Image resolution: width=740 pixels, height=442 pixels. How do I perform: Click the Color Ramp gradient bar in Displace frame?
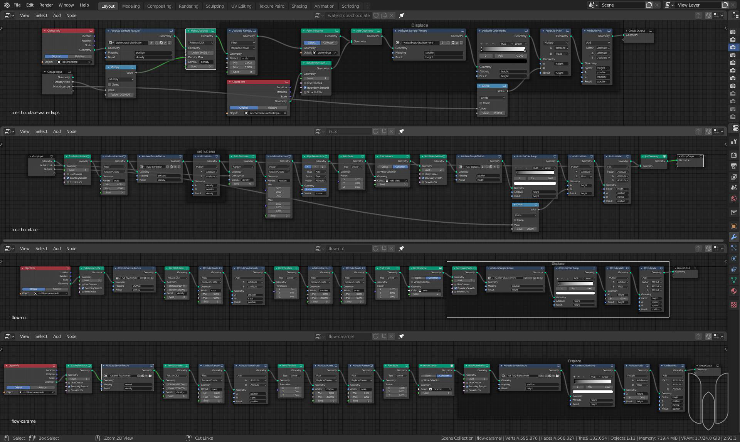pyautogui.click(x=503, y=49)
